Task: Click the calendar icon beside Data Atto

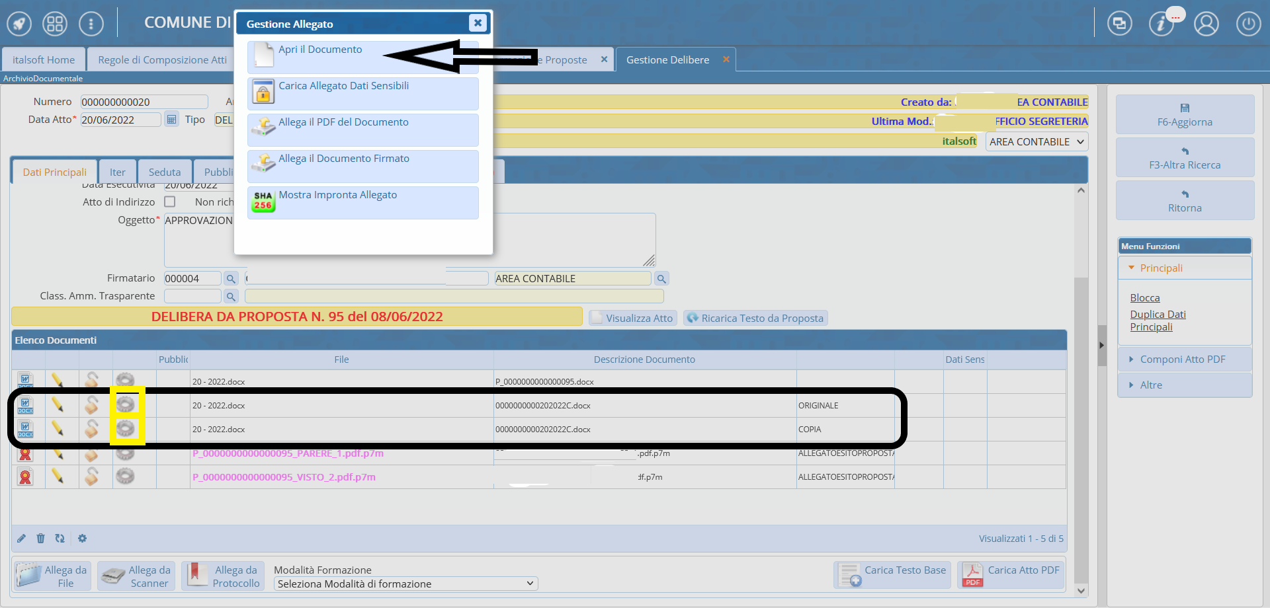Action: pos(172,120)
